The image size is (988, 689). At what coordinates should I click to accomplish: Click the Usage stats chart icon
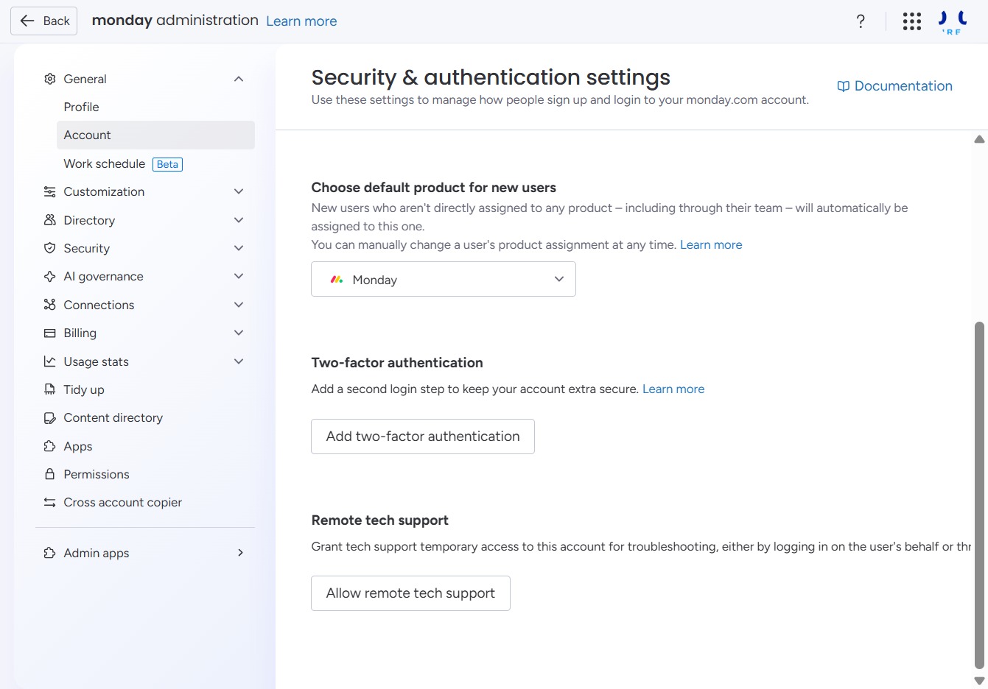[50, 361]
